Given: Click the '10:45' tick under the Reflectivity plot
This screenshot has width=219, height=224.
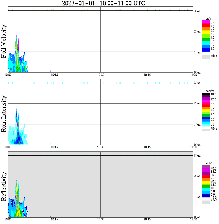Looking at the screenshot, I should point(147,219).
